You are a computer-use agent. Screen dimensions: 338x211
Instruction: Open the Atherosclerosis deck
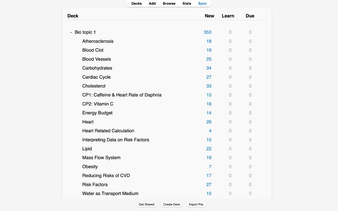coord(98,41)
